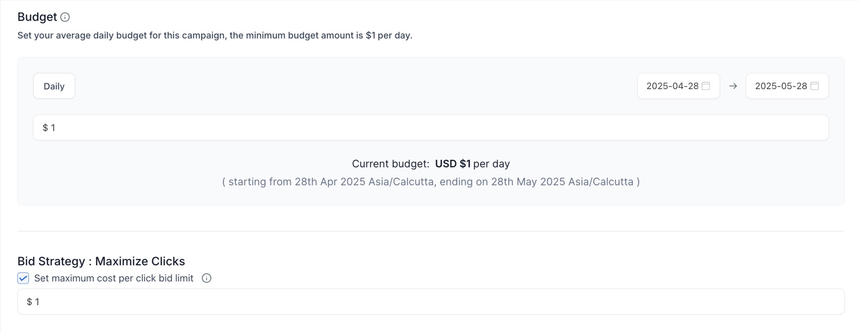Viewport: 860px width, 332px height.
Task: Open the end date calendar icon
Action: [x=815, y=86]
